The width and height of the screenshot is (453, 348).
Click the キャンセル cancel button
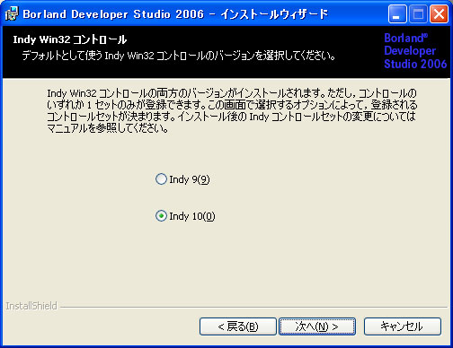click(x=403, y=326)
